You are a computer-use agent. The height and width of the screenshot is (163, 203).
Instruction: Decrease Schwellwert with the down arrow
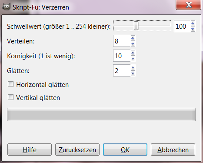point(193,29)
